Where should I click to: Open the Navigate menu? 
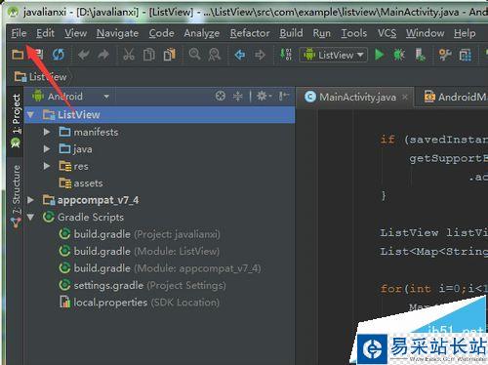pos(117,33)
